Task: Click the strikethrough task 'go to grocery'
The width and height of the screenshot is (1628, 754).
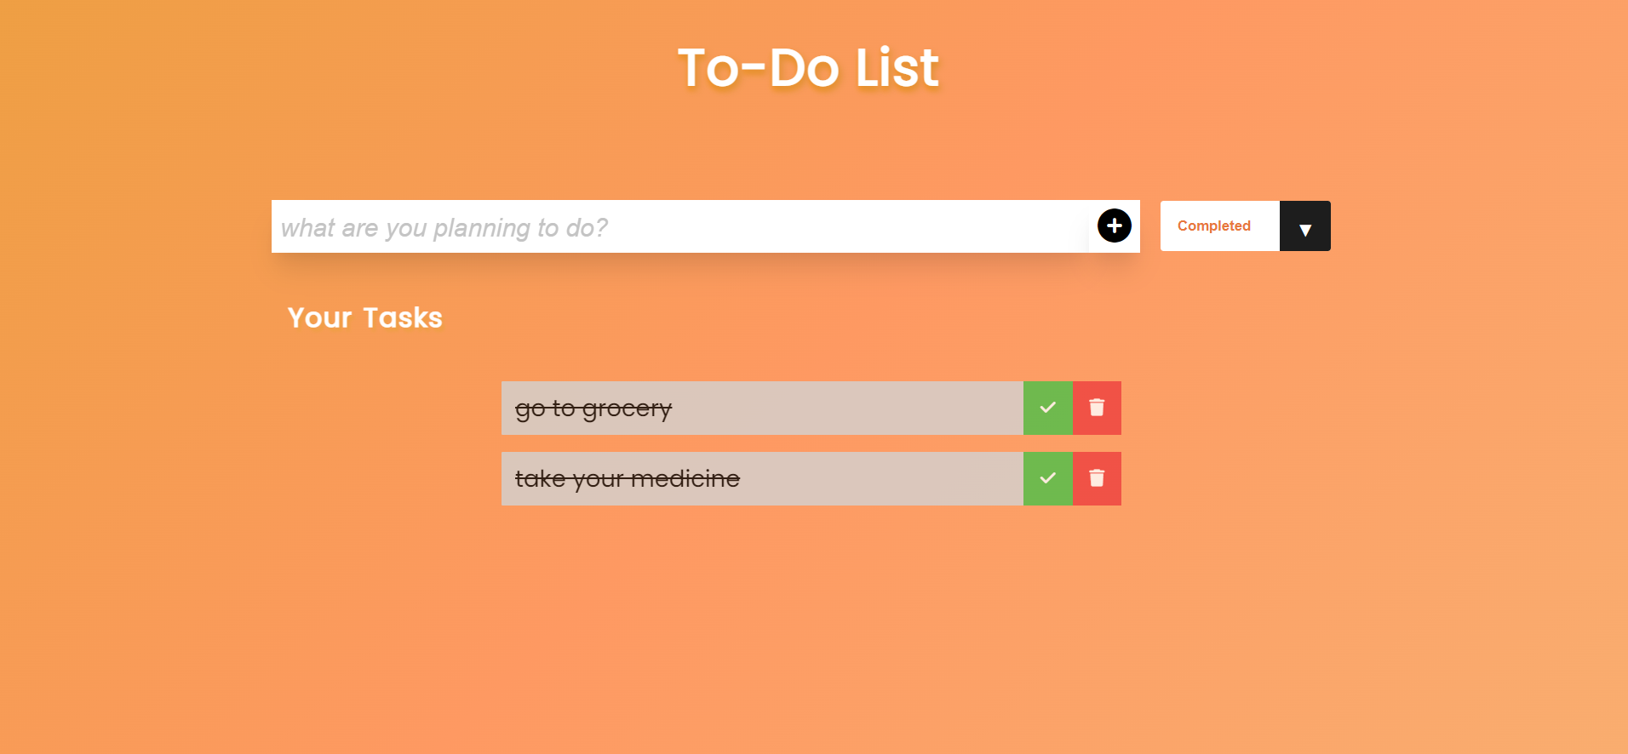Action: (x=593, y=408)
